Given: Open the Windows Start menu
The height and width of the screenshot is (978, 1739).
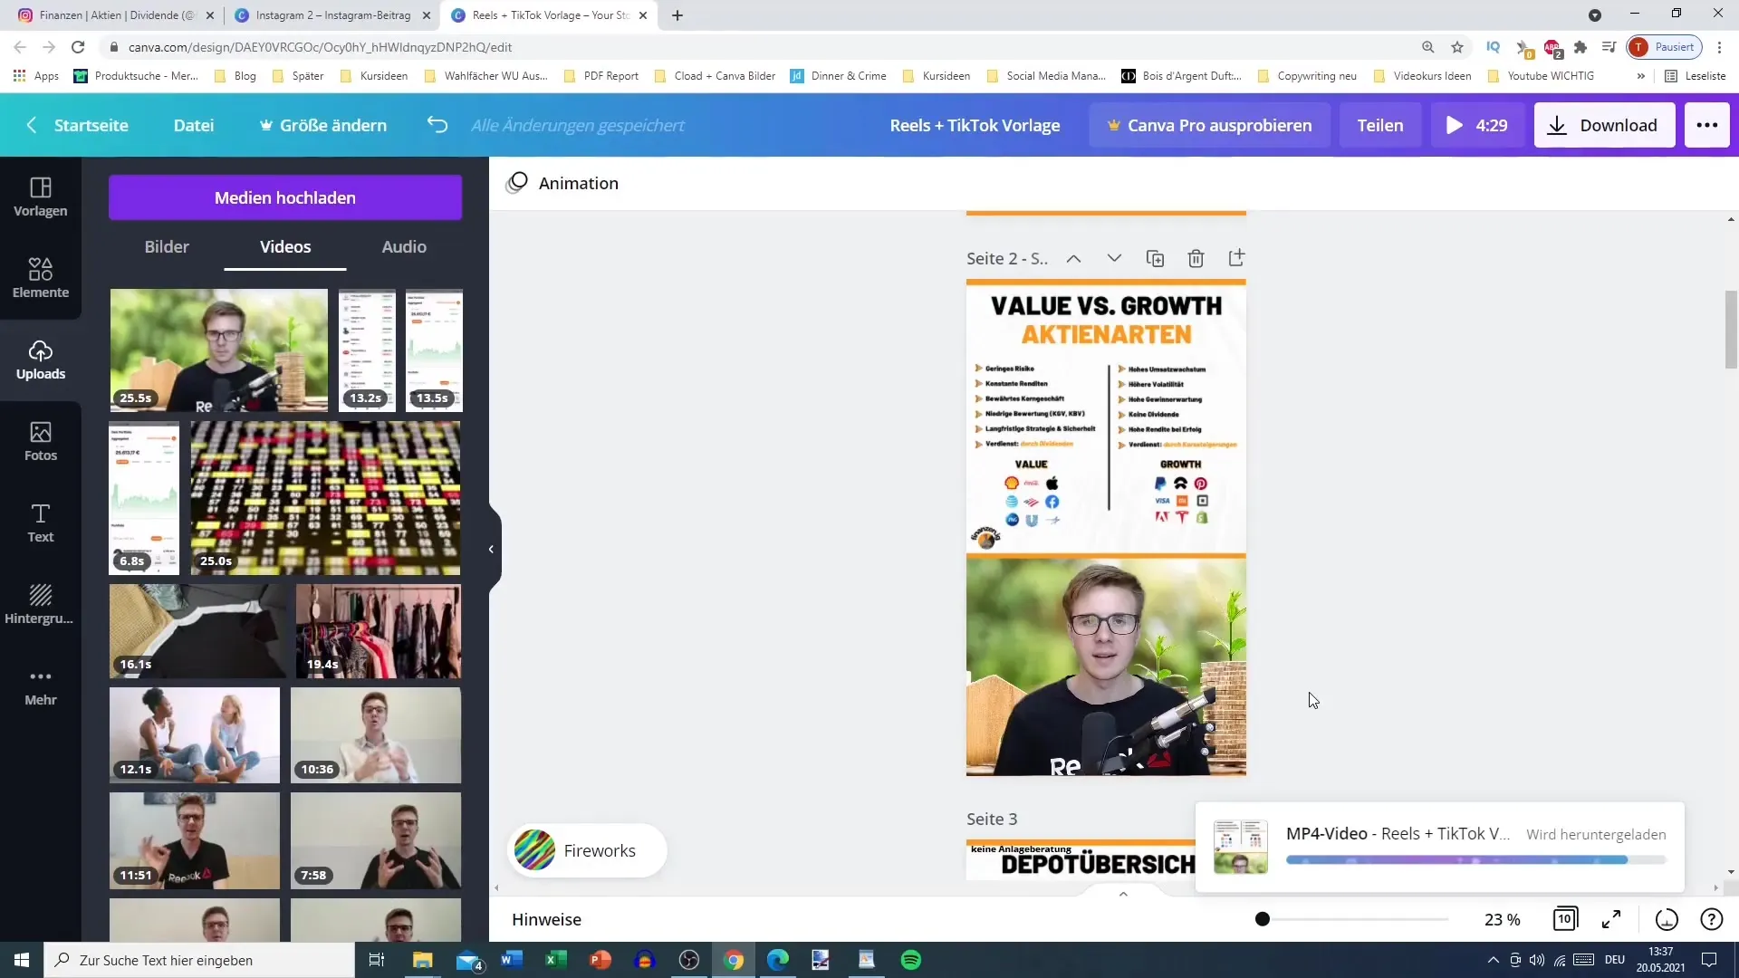Looking at the screenshot, I should (22, 960).
